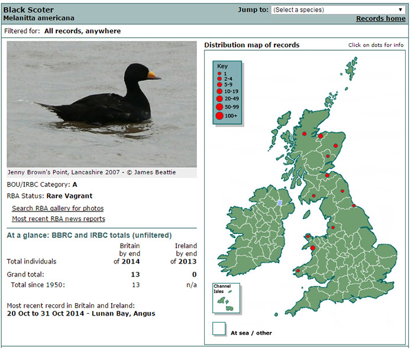
Task: Click the '20-49' entry in the map Key
Action: (x=228, y=99)
